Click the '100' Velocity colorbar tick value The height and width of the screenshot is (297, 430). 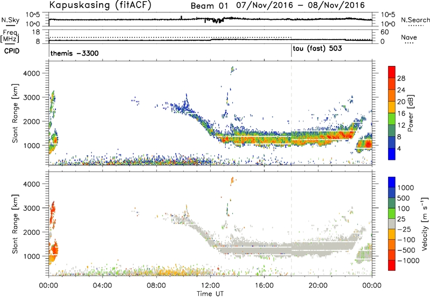(x=403, y=209)
